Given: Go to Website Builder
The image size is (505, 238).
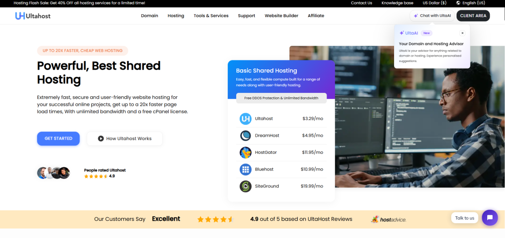Looking at the screenshot, I should 282,16.
